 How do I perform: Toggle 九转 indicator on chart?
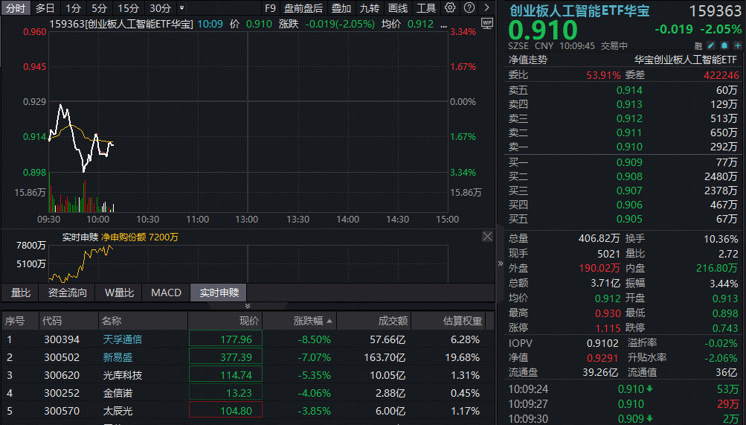coord(369,8)
